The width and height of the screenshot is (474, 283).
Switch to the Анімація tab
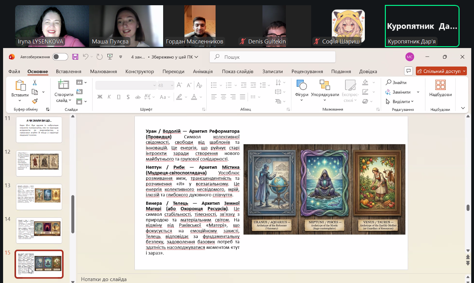pos(203,71)
